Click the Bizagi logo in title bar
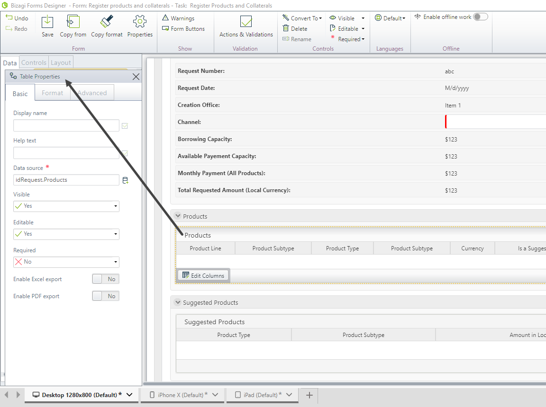The width and height of the screenshot is (546, 407). [x=5, y=5]
